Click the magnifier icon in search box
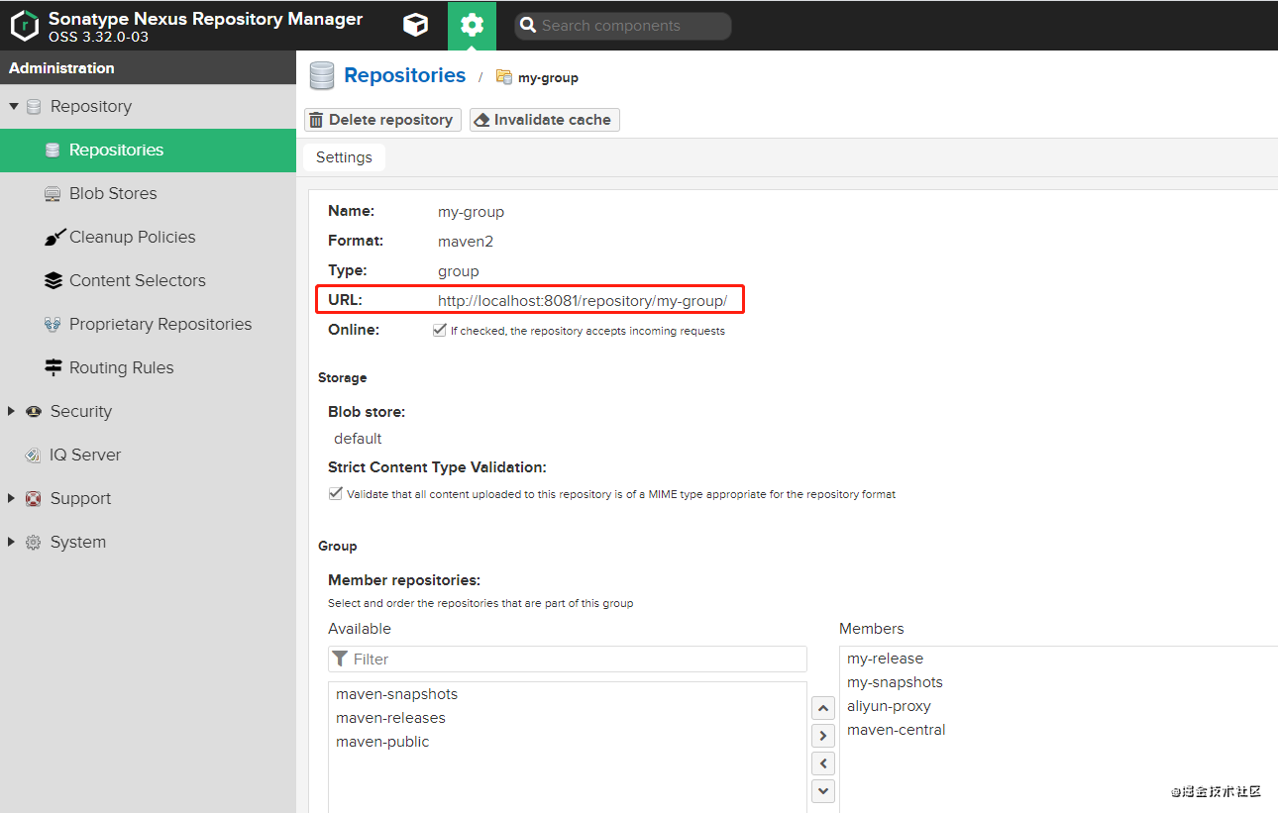 coord(529,27)
